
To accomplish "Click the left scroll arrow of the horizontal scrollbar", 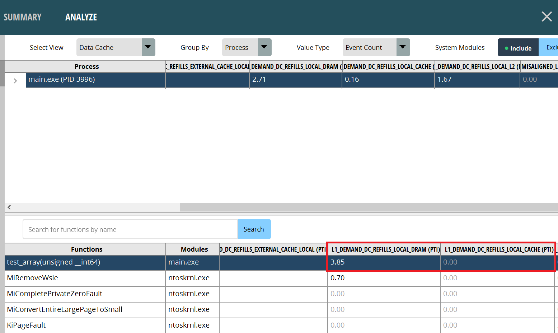I will coord(9,207).
